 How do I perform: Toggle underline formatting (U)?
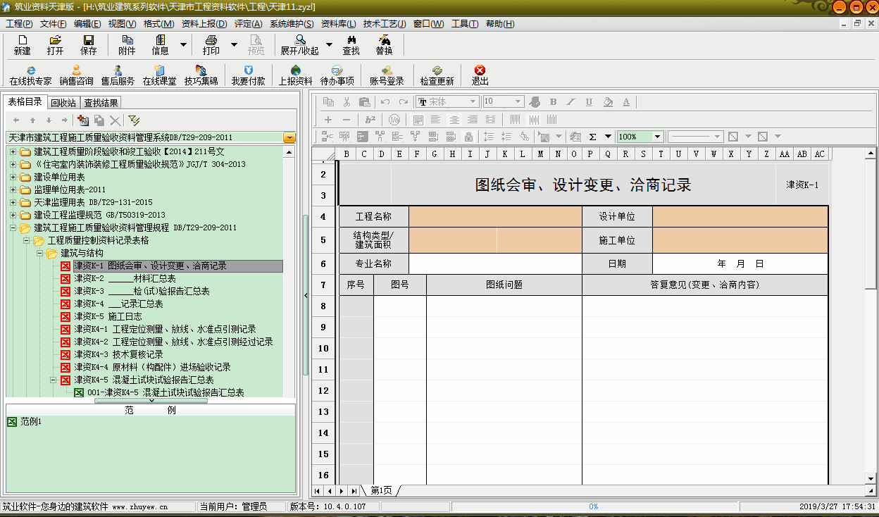[589, 102]
